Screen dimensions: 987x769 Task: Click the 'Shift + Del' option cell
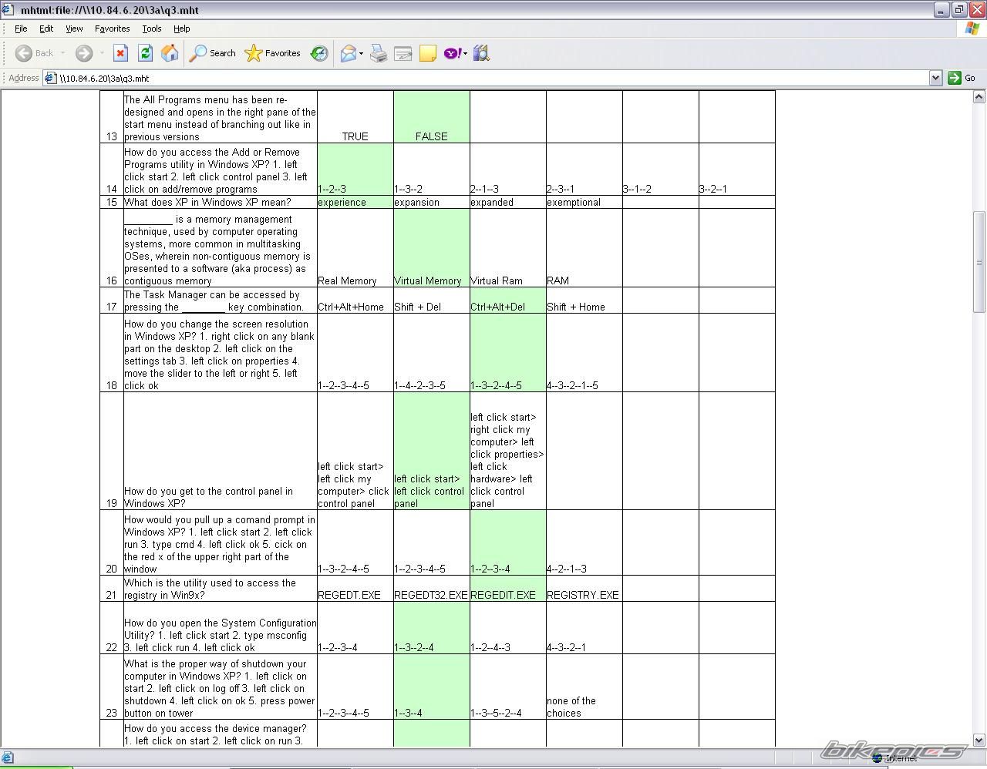click(x=432, y=301)
